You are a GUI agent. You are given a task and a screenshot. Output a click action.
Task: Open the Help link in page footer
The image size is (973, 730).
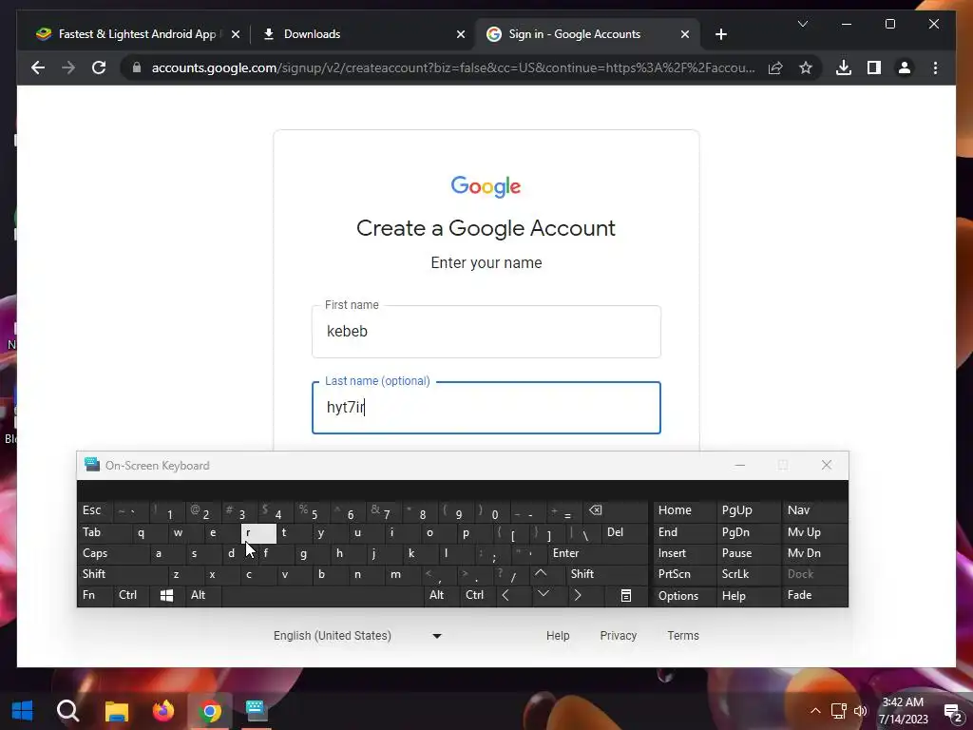(557, 636)
